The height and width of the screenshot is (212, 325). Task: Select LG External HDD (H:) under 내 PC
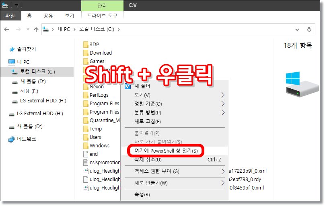click(43, 100)
